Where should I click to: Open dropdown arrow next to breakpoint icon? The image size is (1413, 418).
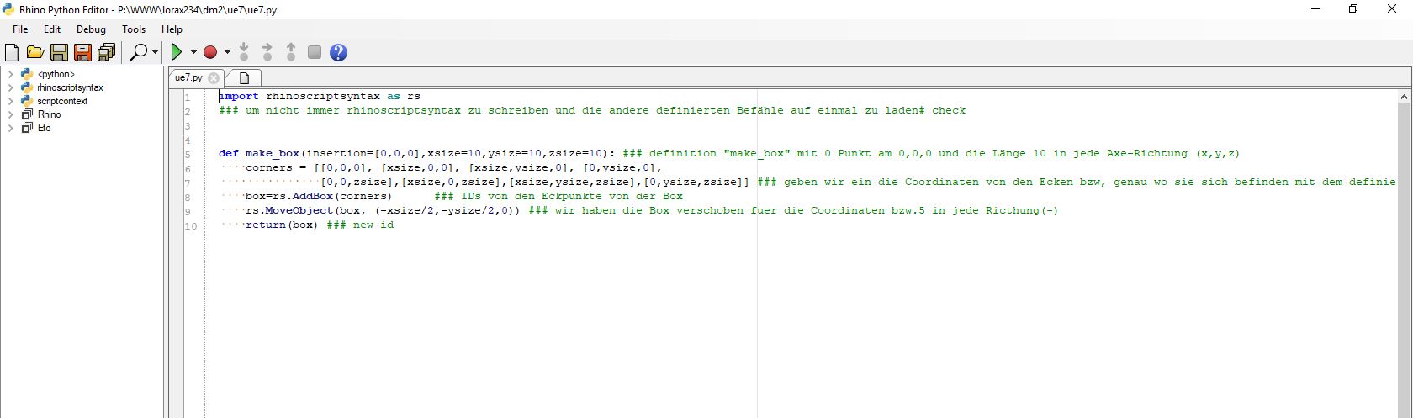(x=227, y=52)
